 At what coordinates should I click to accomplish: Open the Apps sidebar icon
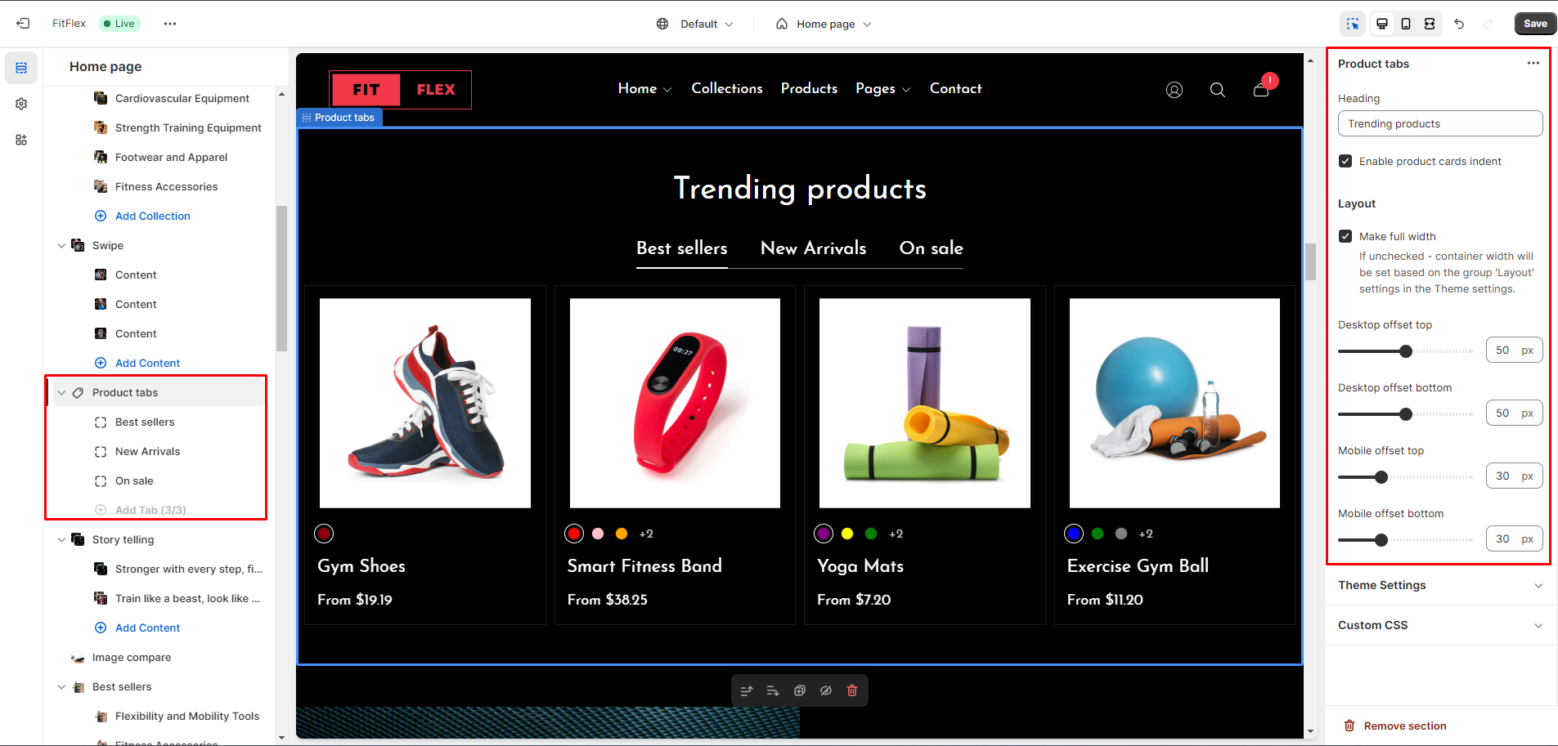tap(21, 140)
